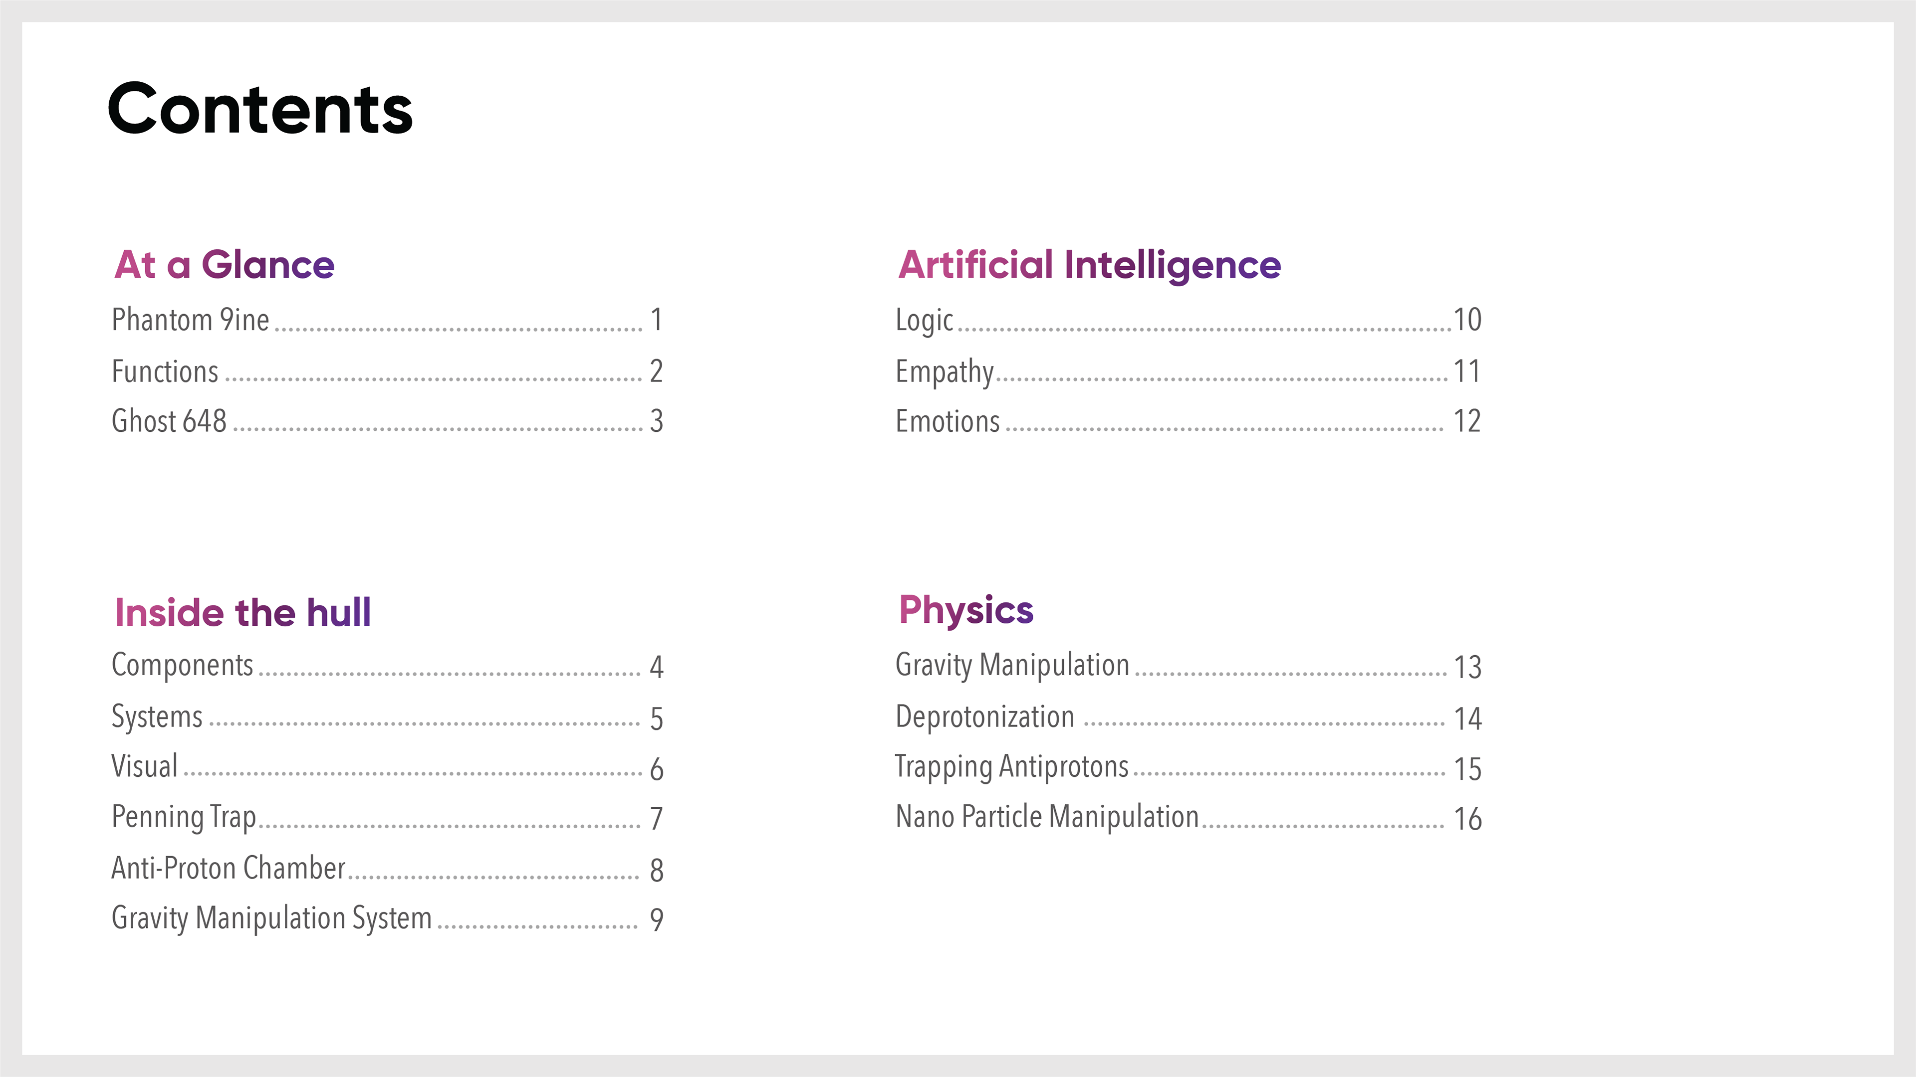The image size is (1916, 1077).
Task: Select the Nano Particle Manipulation entry
Action: pos(1189,818)
